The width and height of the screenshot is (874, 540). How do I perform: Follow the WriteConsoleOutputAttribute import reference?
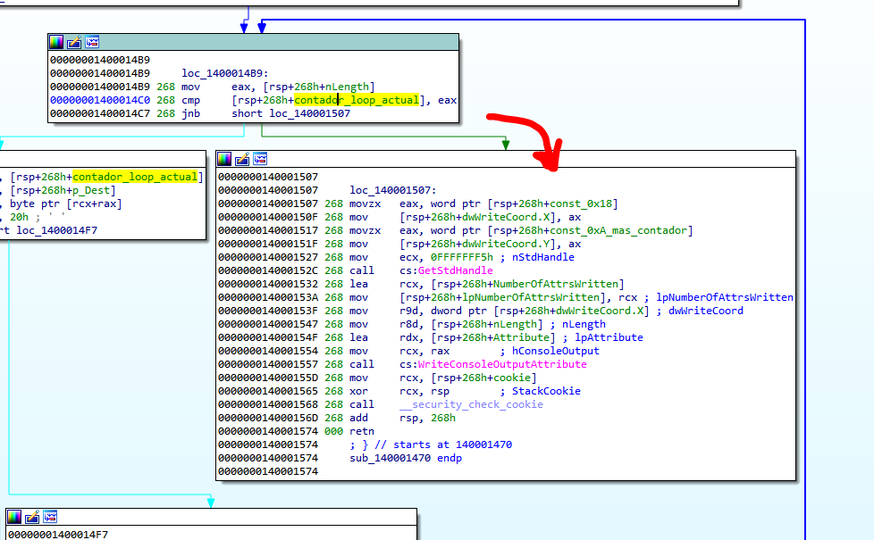point(506,364)
